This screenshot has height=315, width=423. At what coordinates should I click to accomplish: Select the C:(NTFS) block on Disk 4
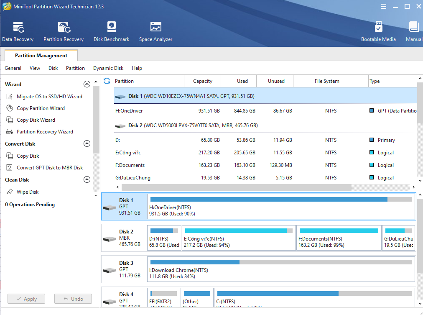pos(315,297)
